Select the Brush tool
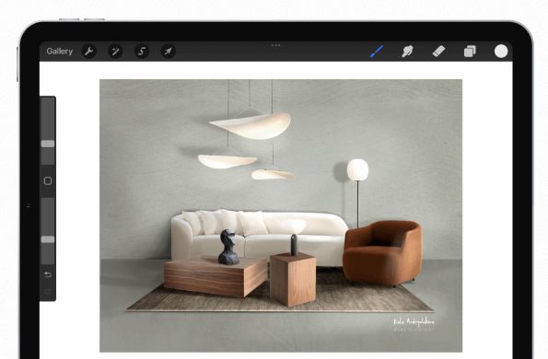Screen dimensions: 548x359 pos(377,52)
